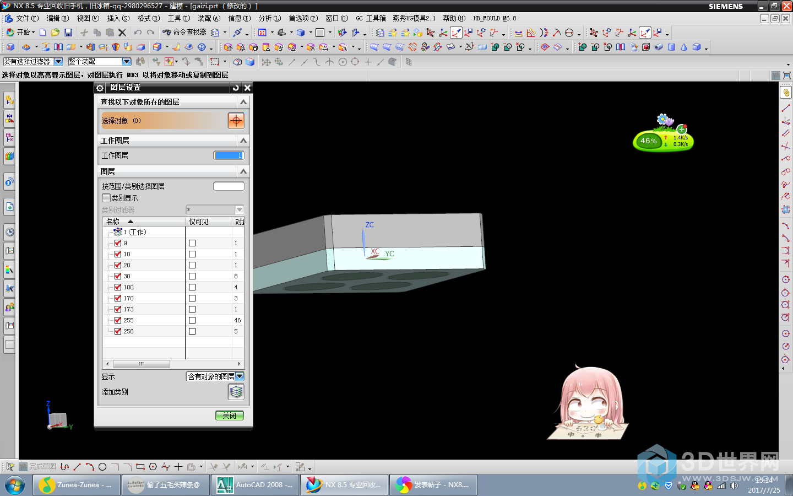Collapse the Find Layer from Object section
The height and width of the screenshot is (496, 793).
tap(243, 102)
